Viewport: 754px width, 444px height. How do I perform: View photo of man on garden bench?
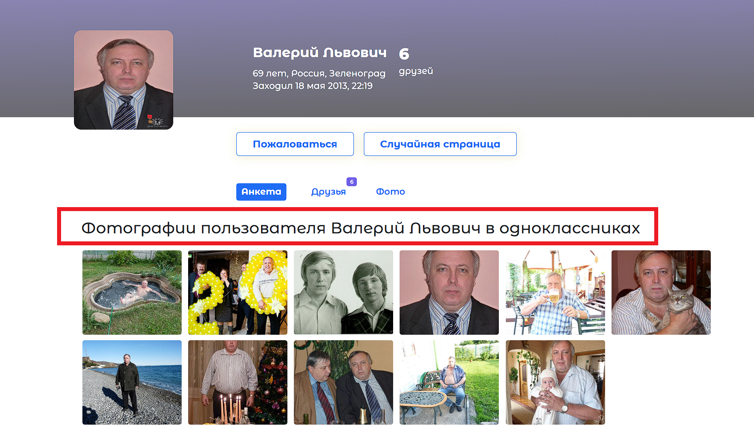[449, 382]
